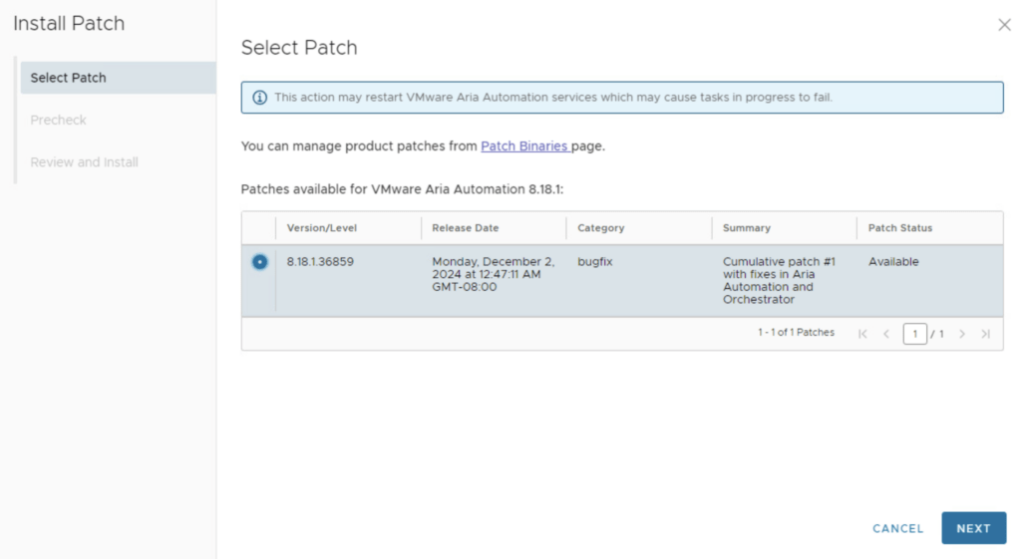The width and height of the screenshot is (1021, 559).
Task: Go to previous page of patches
Action: (x=886, y=334)
